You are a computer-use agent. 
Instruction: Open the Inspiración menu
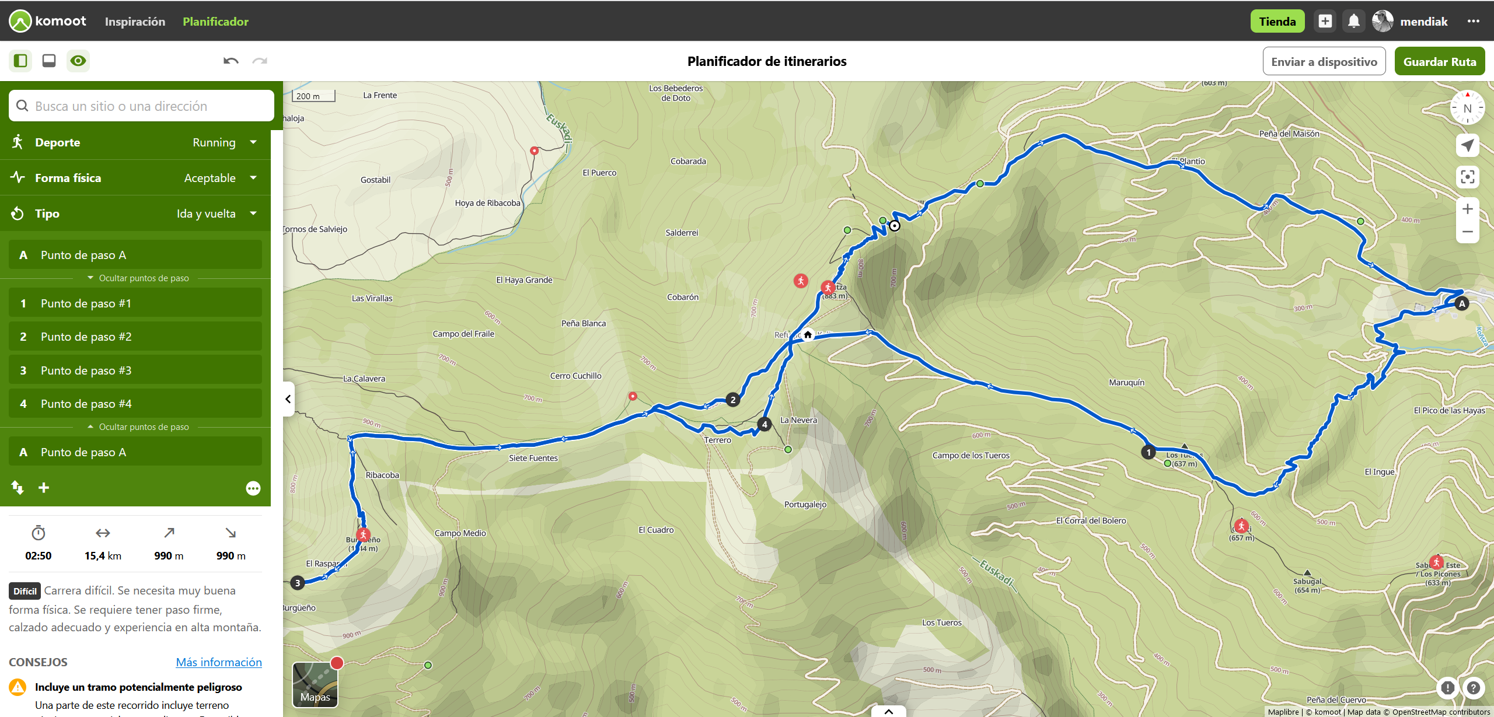135,22
